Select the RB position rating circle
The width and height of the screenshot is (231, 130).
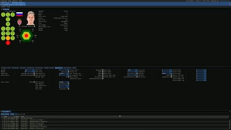(x=13, y=38)
